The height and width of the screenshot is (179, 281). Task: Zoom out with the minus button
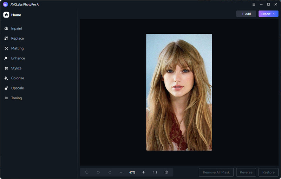(x=121, y=172)
